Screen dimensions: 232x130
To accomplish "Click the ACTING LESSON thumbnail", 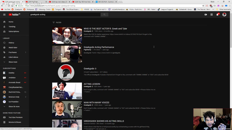I will coord(67,91).
